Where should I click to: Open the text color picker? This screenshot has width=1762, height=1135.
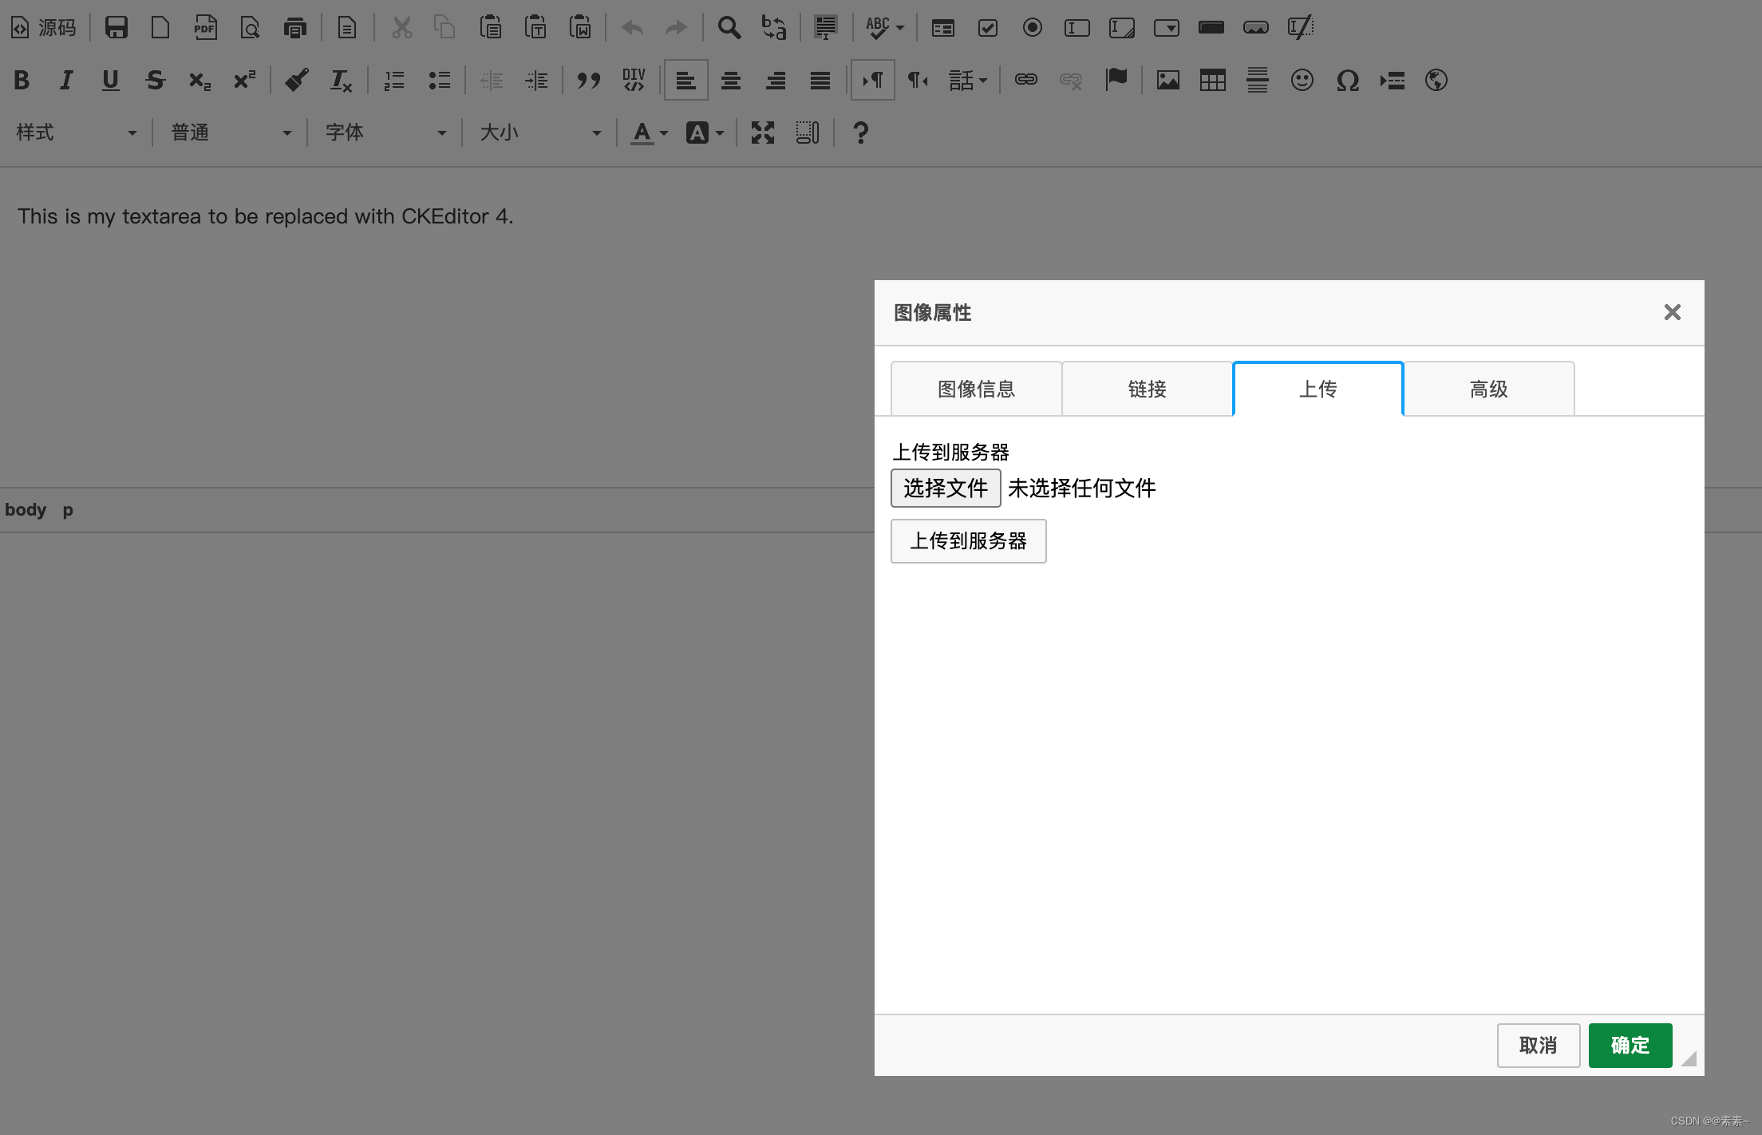click(650, 132)
